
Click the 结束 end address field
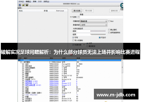92,34
